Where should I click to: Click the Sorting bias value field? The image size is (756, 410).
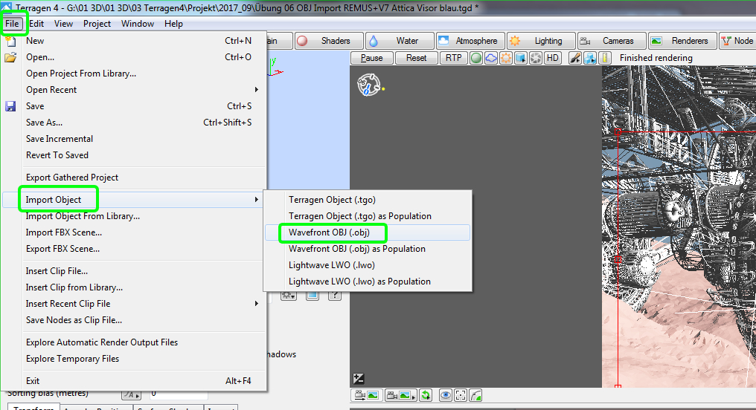tap(179, 394)
